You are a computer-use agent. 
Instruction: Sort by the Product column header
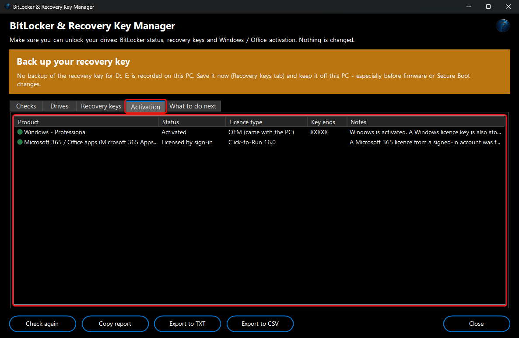click(x=87, y=122)
